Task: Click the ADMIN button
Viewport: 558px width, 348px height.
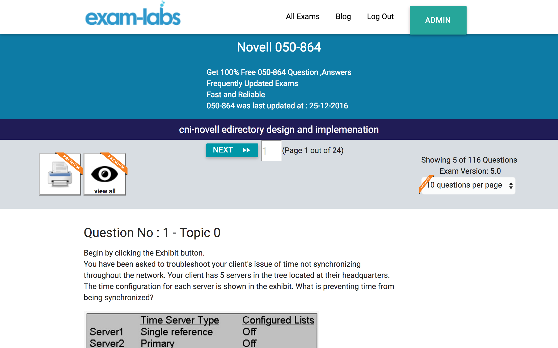Action: (438, 20)
